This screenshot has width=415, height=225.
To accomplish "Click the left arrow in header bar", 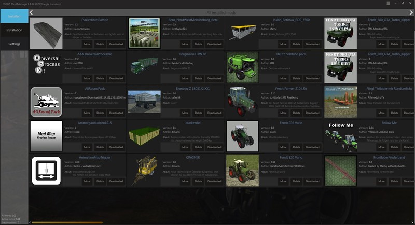I will tap(32, 12).
